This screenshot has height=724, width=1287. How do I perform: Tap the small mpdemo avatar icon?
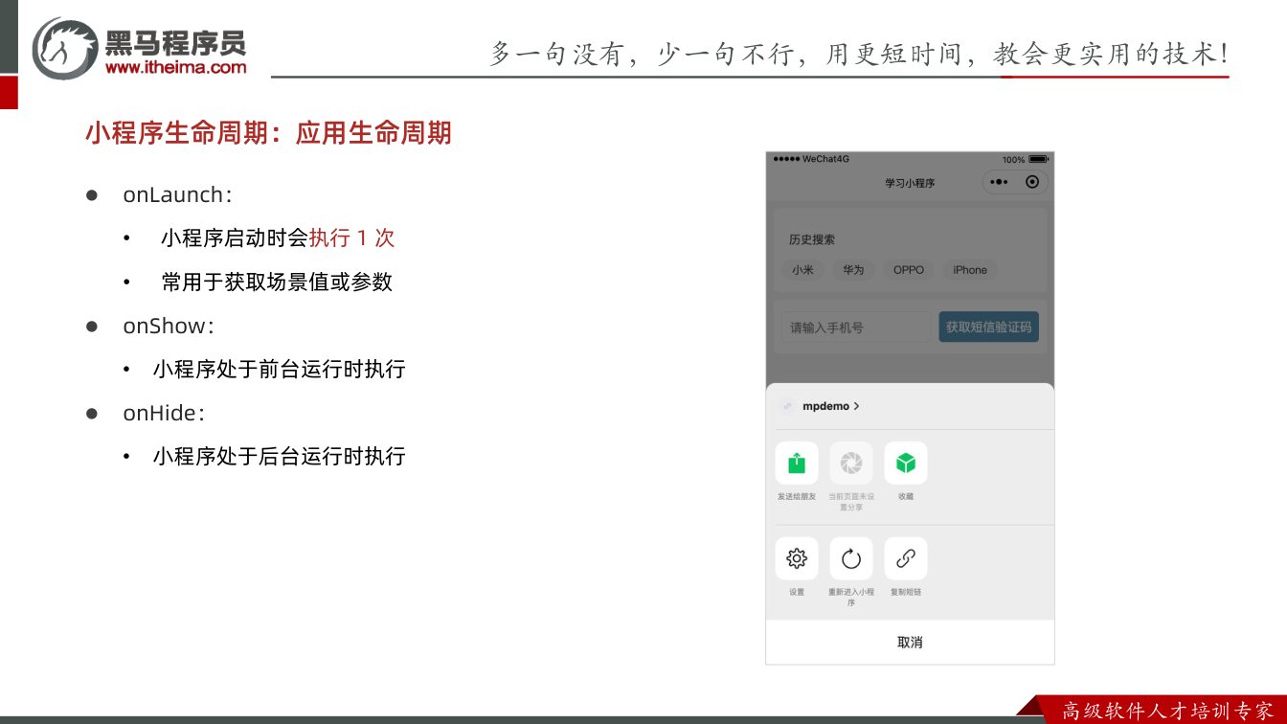coord(787,406)
